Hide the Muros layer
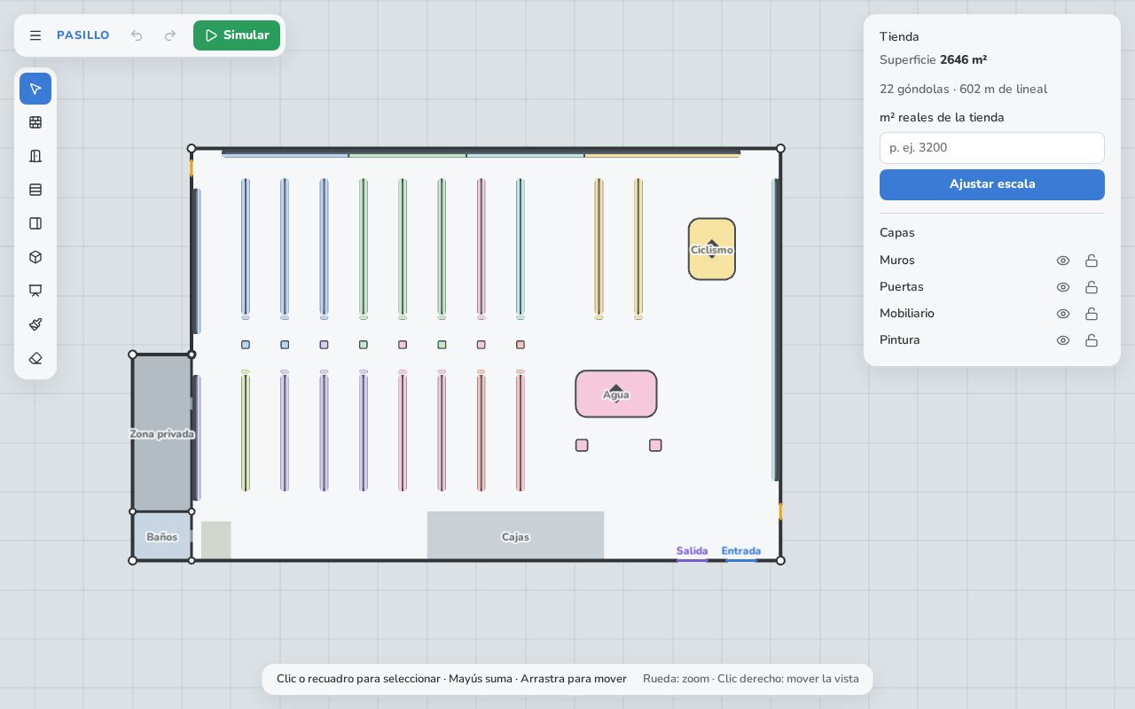This screenshot has width=1135, height=709. (1063, 261)
